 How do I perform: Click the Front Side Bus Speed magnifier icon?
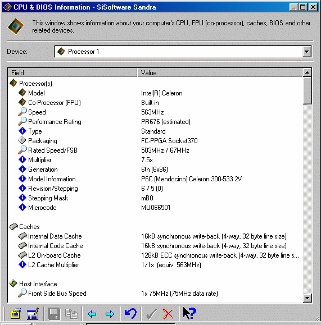[x=22, y=293]
